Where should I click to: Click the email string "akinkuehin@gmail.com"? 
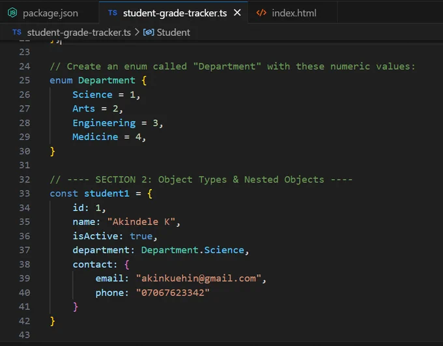[x=198, y=278]
